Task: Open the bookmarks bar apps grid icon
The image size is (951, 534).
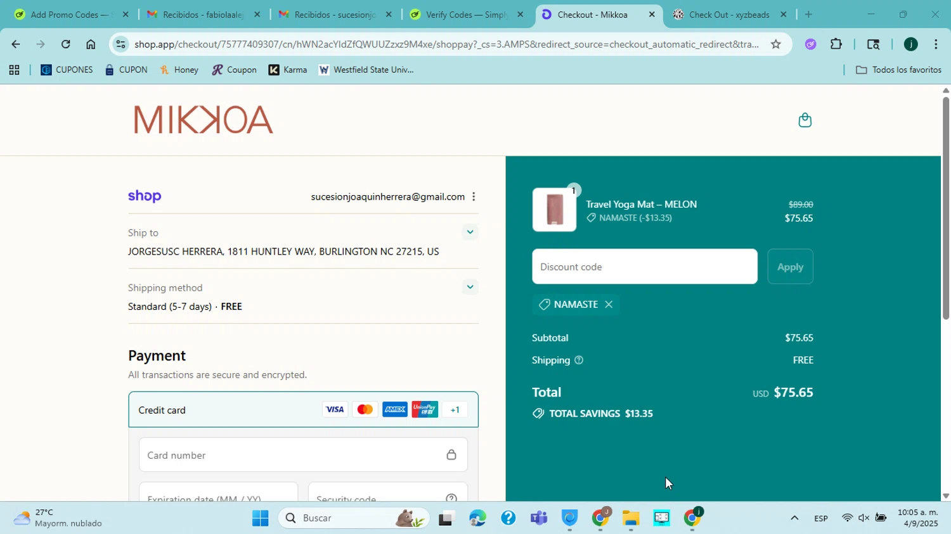Action: point(14,70)
